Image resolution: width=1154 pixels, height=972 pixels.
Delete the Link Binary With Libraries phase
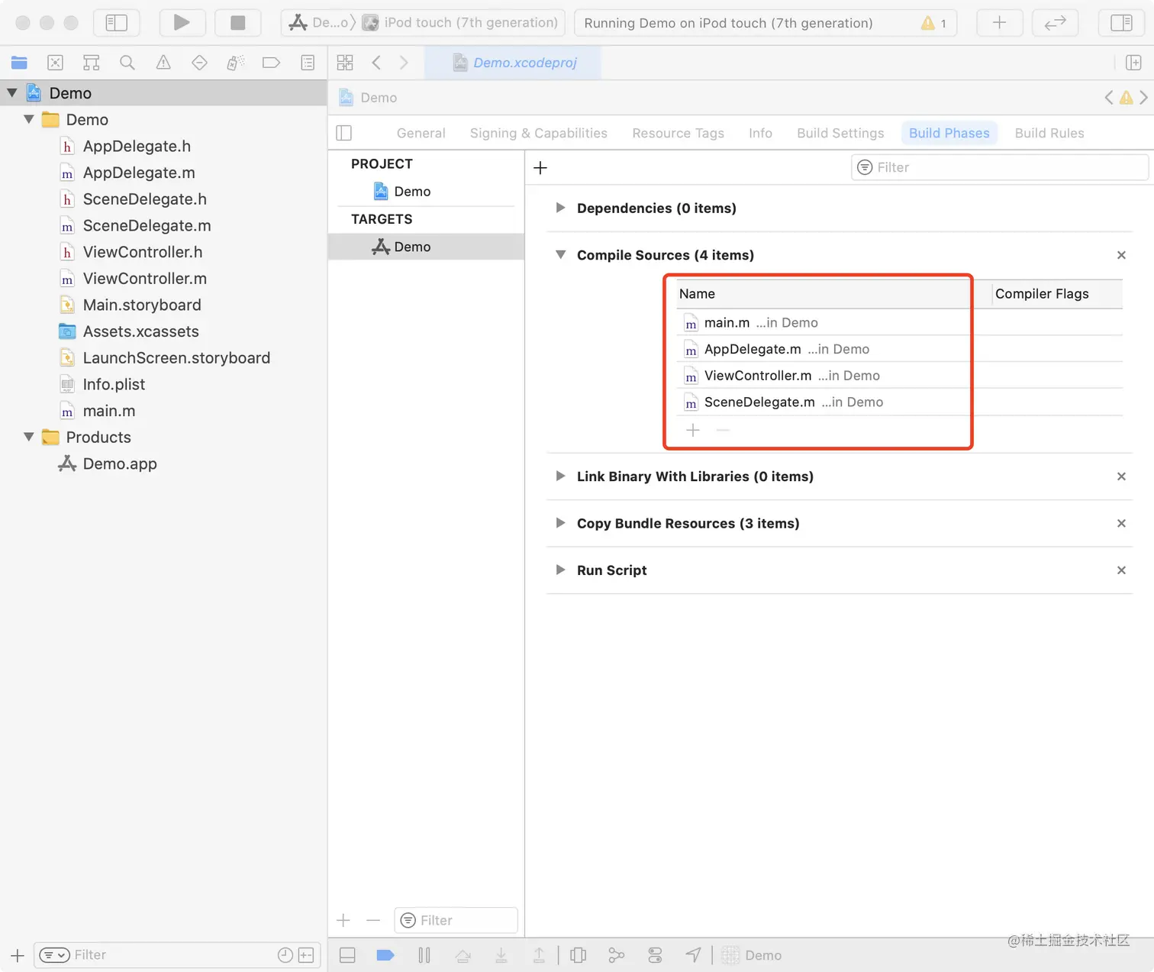1121,476
